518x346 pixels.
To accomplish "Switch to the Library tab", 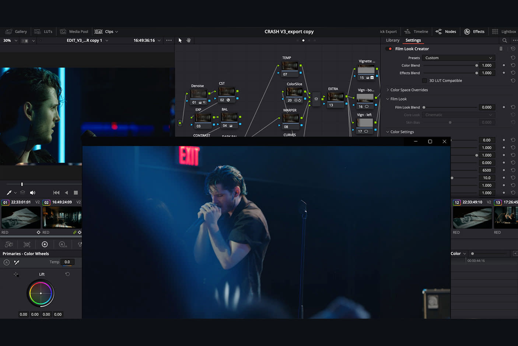I will 392,40.
